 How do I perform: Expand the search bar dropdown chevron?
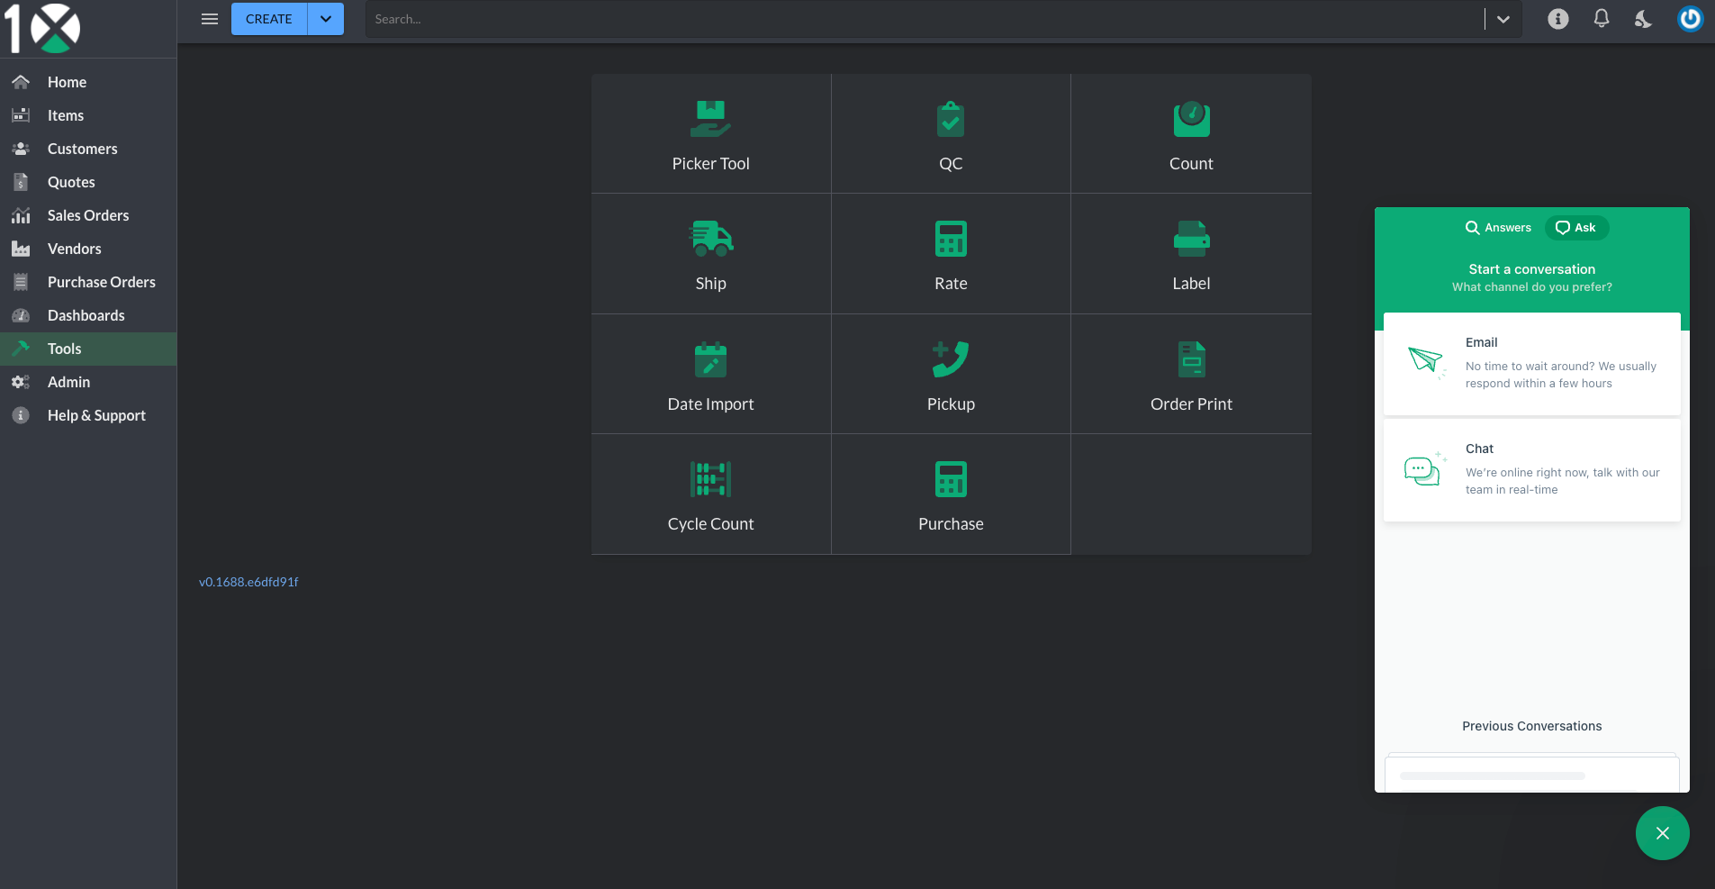click(1503, 19)
